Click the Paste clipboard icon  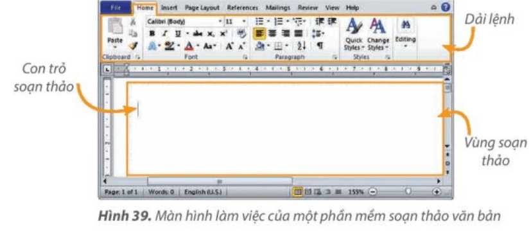point(115,26)
